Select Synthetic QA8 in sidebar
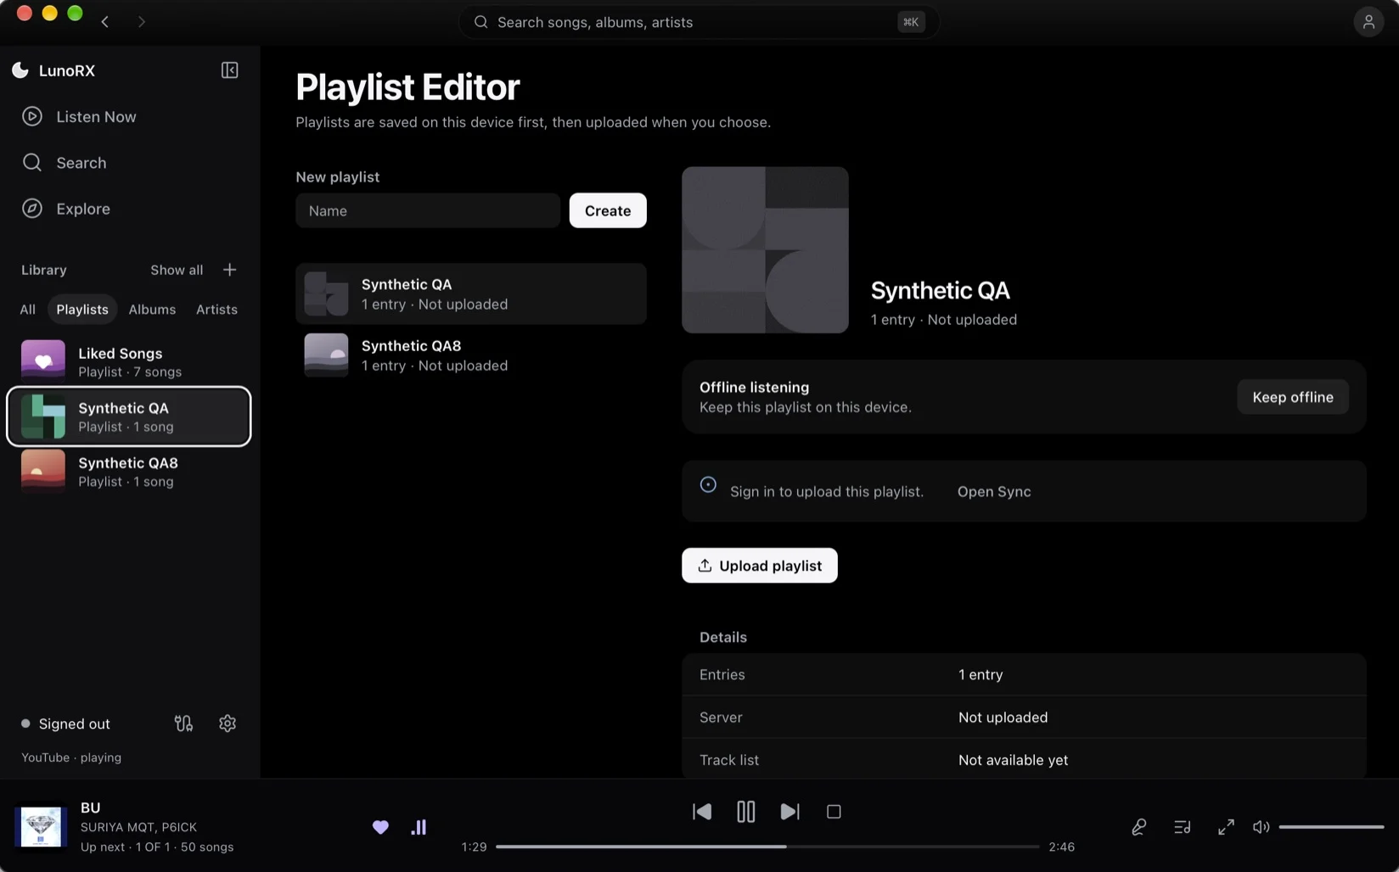Viewport: 1399px width, 872px height. point(130,472)
